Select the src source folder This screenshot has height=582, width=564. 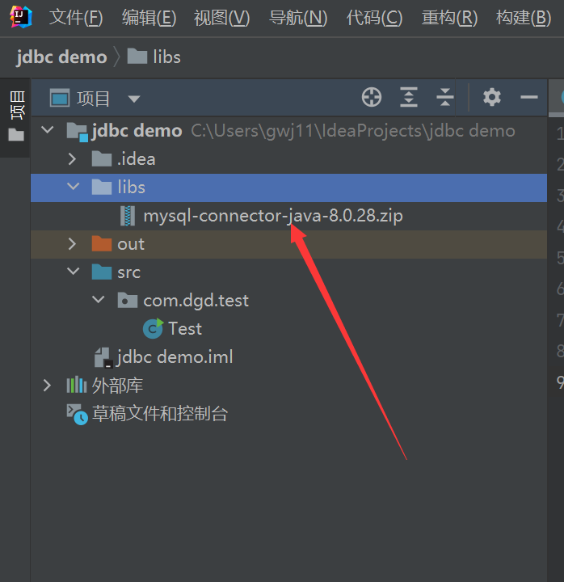pos(288,272)
